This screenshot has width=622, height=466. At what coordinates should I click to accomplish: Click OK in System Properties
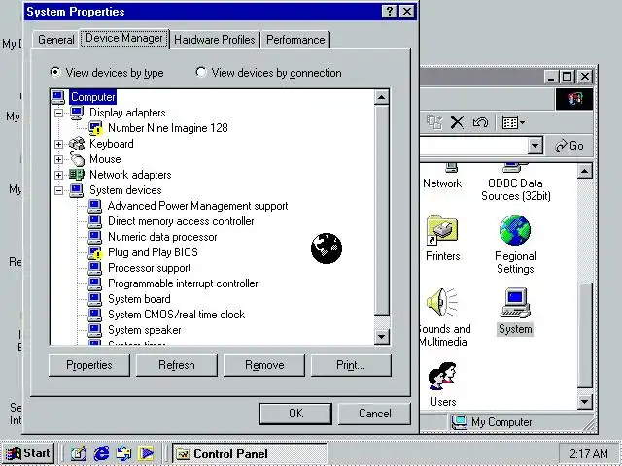coord(295,414)
